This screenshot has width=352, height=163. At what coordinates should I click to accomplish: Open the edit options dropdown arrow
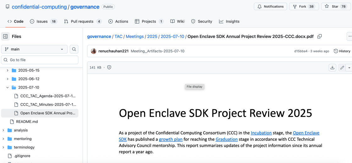(349, 68)
